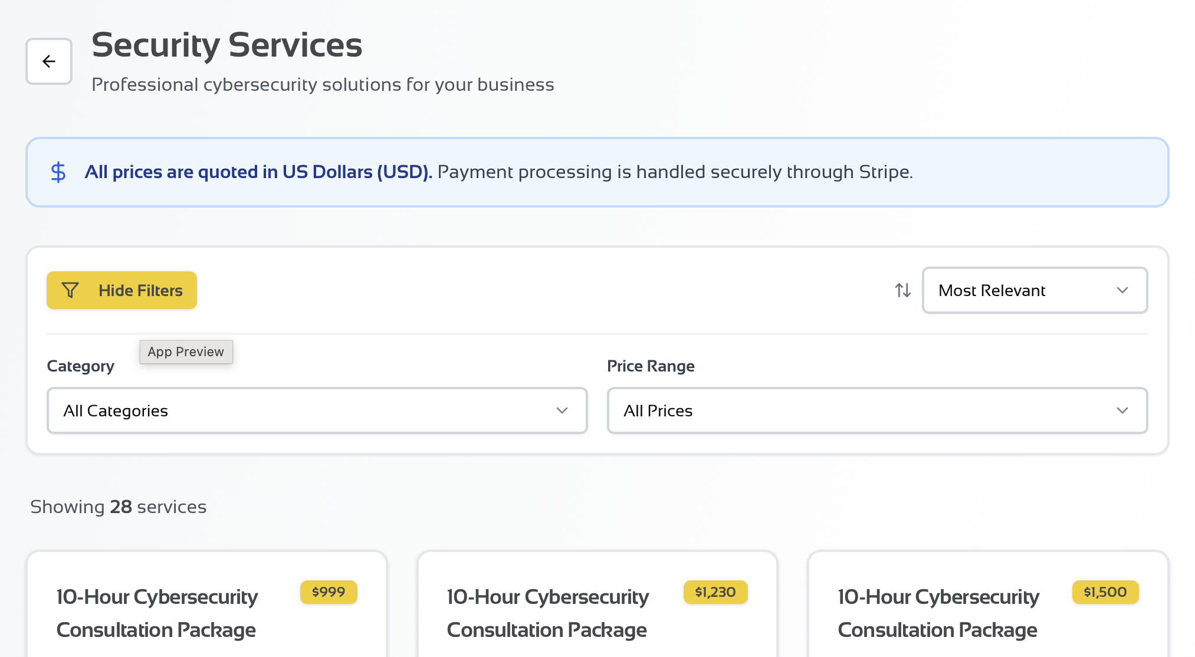
Task: Click the $1,230 price badge
Action: (715, 592)
